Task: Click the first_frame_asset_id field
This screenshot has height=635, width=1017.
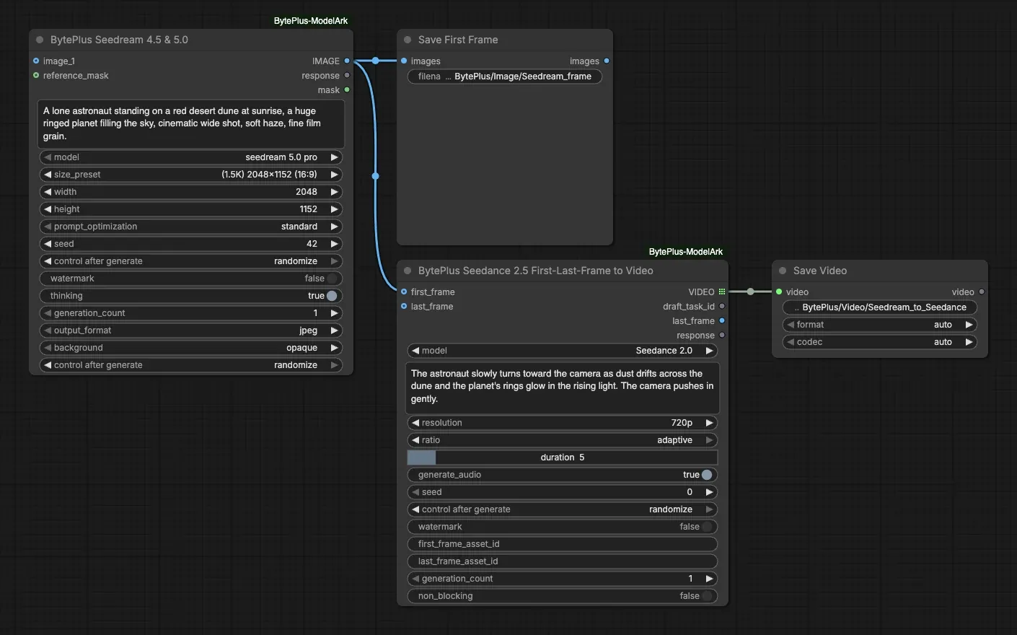Action: [x=563, y=544]
